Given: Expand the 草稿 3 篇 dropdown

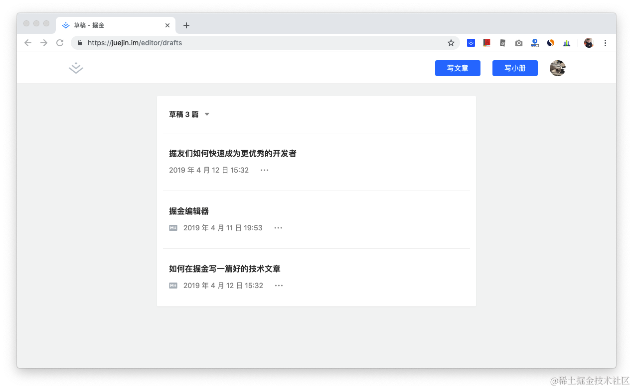Looking at the screenshot, I should tap(207, 114).
